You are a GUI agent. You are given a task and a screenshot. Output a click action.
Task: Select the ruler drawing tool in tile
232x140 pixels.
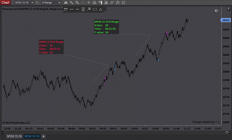(x=66, y=9)
